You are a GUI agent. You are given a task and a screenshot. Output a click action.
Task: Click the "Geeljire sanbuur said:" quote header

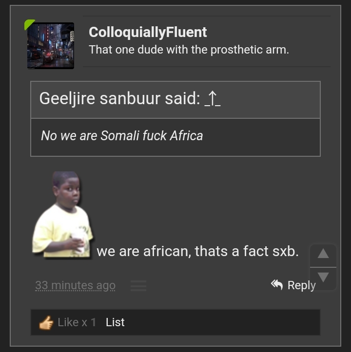[x=119, y=99]
